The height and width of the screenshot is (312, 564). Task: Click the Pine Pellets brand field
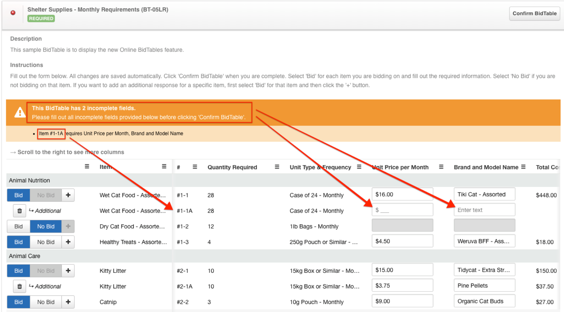[484, 285]
